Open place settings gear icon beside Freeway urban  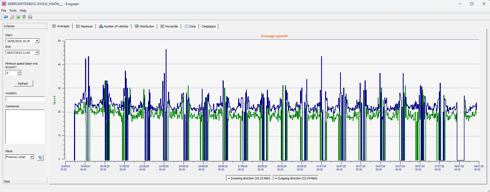pyautogui.click(x=40, y=157)
